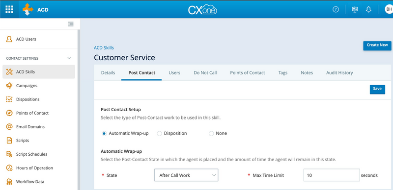Select the Automatic Wrap-up radio button
393x190 pixels.
pos(104,134)
